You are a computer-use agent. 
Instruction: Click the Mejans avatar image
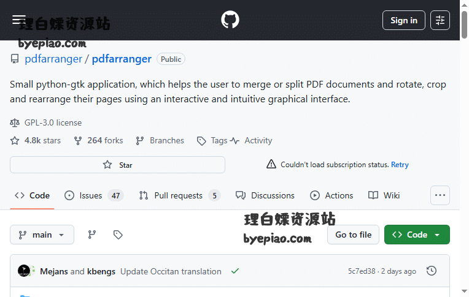tap(24, 271)
